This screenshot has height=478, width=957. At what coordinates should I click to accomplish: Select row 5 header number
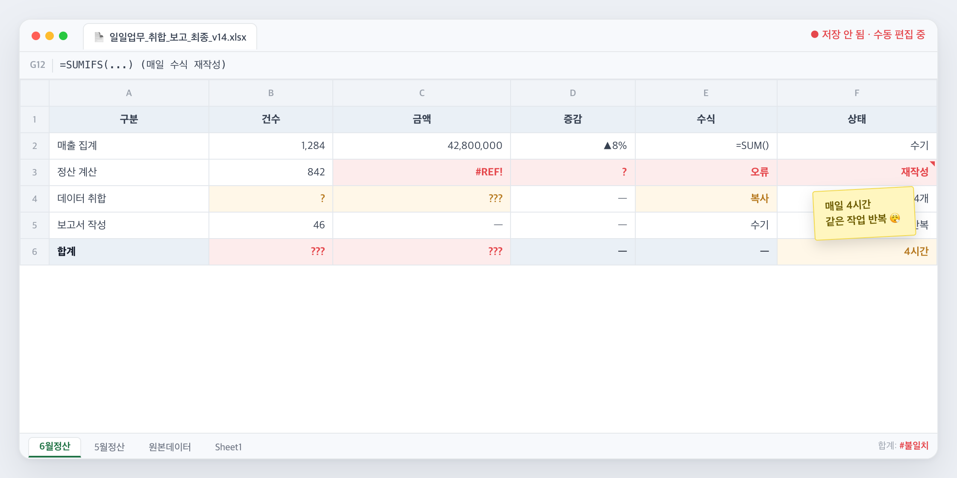coord(35,225)
